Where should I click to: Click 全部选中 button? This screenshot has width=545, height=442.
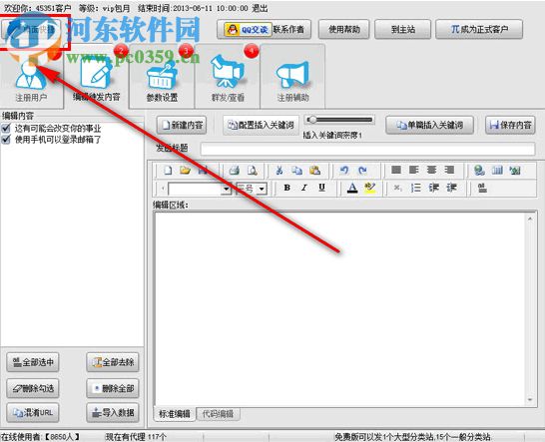33,362
